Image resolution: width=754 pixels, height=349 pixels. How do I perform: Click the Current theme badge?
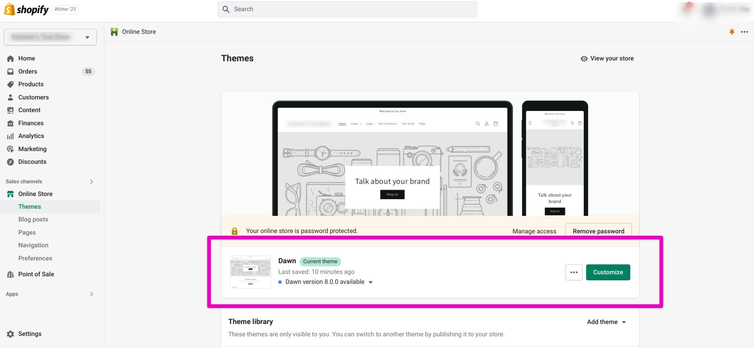[x=320, y=262]
